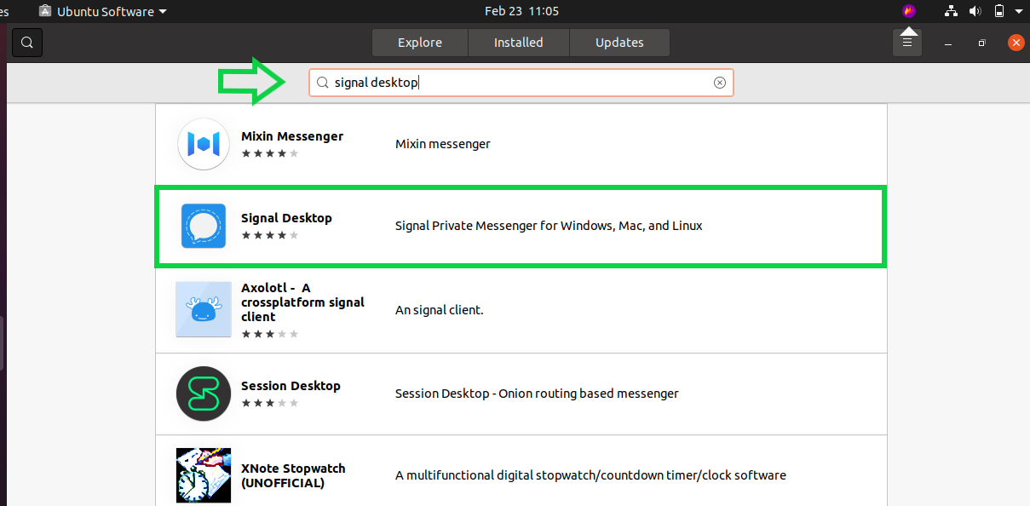Click the Session Desktop star rating
The height and width of the screenshot is (506, 1030).
pyautogui.click(x=270, y=403)
